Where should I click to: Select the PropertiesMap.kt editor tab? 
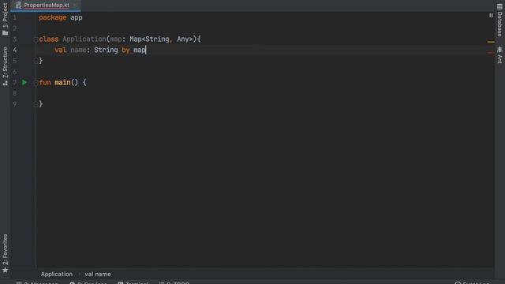(x=46, y=6)
